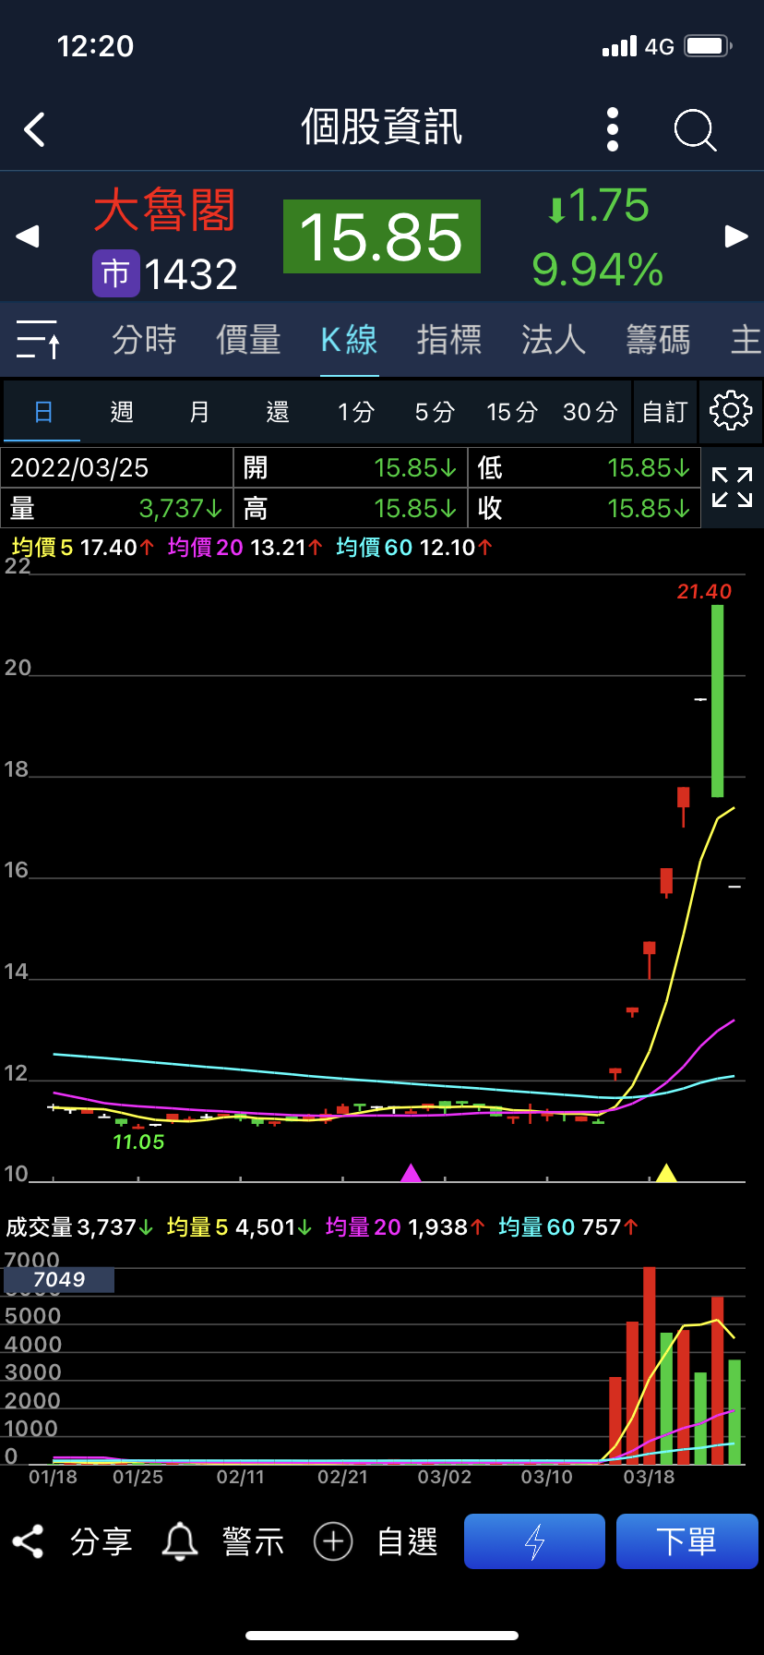Select the 分時 tab
The height and width of the screenshot is (1655, 764).
point(144,340)
